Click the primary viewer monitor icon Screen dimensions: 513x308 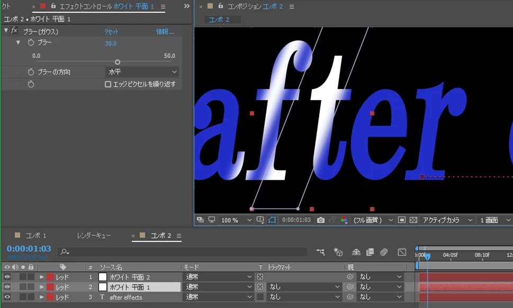coord(212,220)
